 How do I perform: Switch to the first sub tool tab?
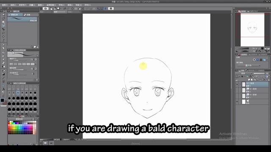click(15, 15)
